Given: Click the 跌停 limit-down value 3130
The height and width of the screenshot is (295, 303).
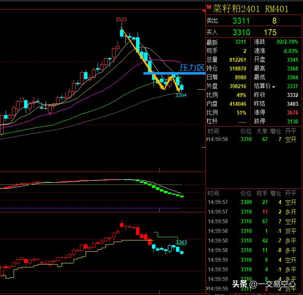Looking at the screenshot, I should tap(292, 121).
